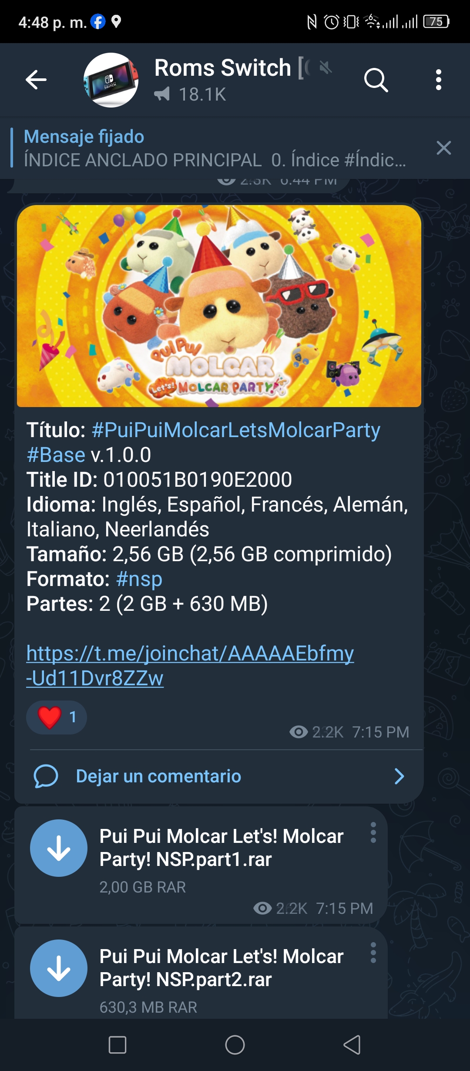Image resolution: width=470 pixels, height=1071 pixels.
Task: Tap the #Base hashtag
Action: click(56, 455)
